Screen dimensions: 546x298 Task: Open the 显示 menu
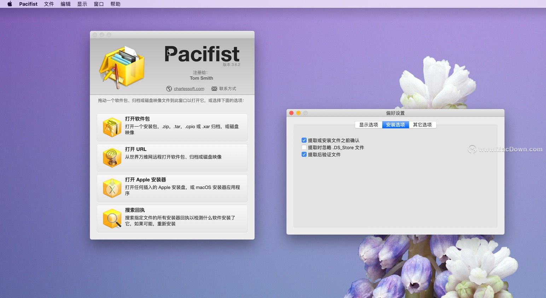82,4
